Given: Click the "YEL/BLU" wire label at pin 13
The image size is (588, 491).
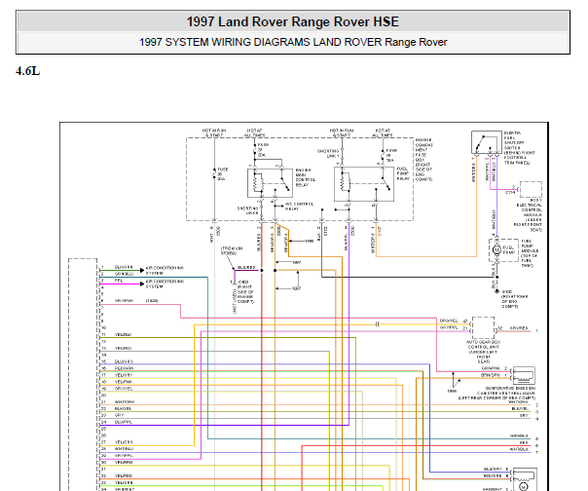Looking at the screenshot, I should (x=123, y=348).
